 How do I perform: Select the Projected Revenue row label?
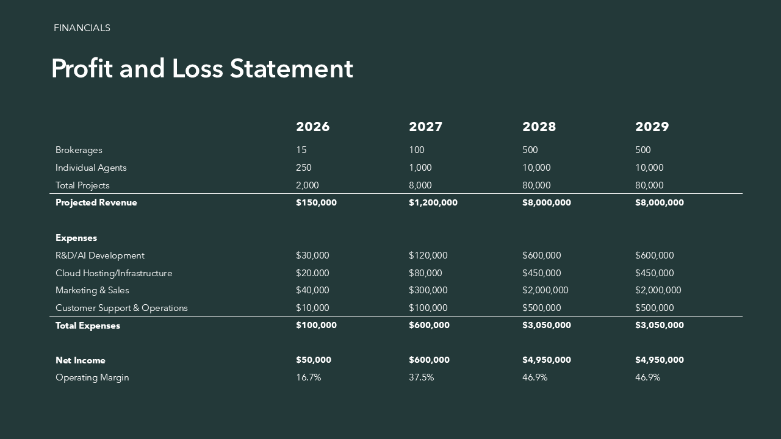click(96, 202)
